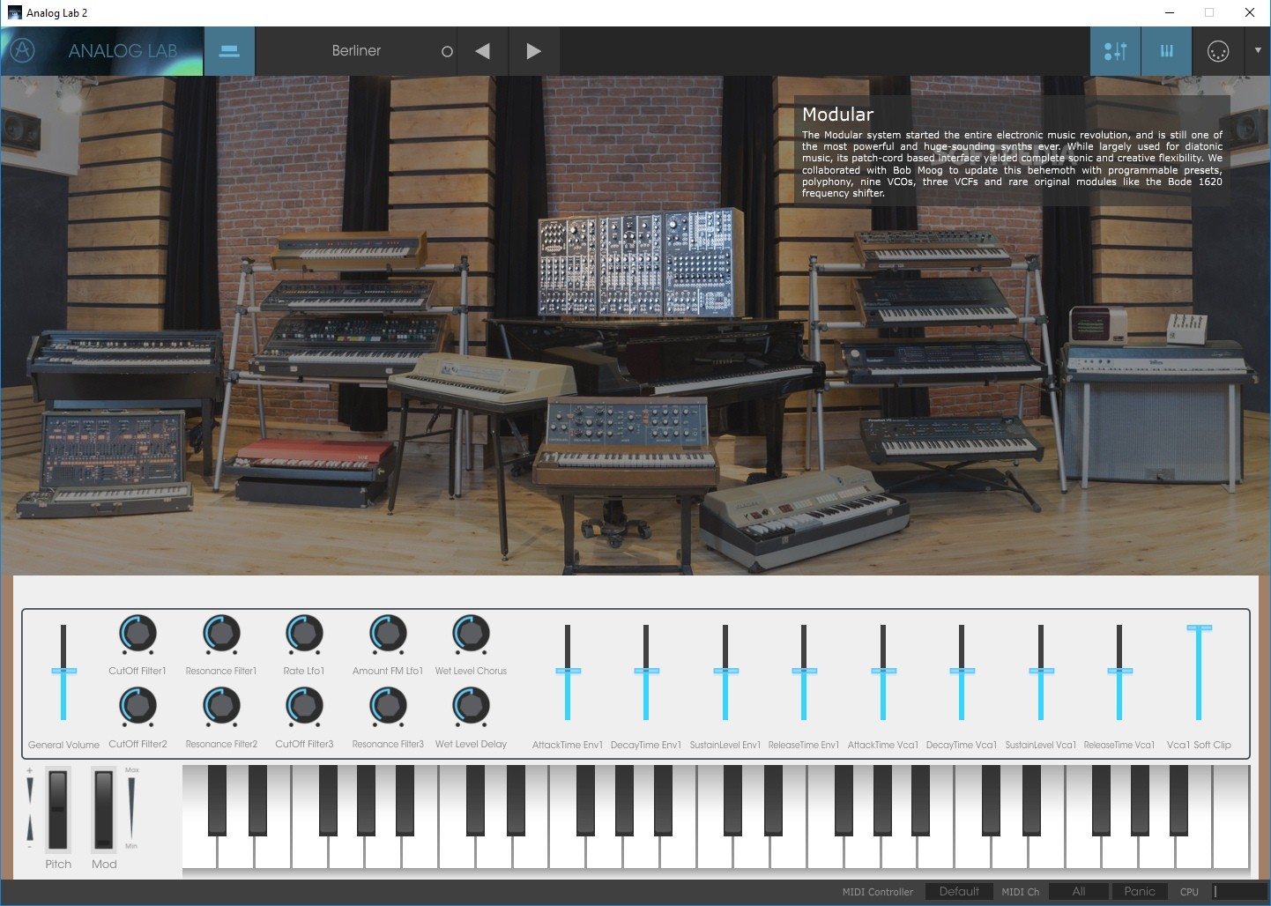Click the AttackTime Env1 slider
The height and width of the screenshot is (906, 1271).
pos(568,672)
